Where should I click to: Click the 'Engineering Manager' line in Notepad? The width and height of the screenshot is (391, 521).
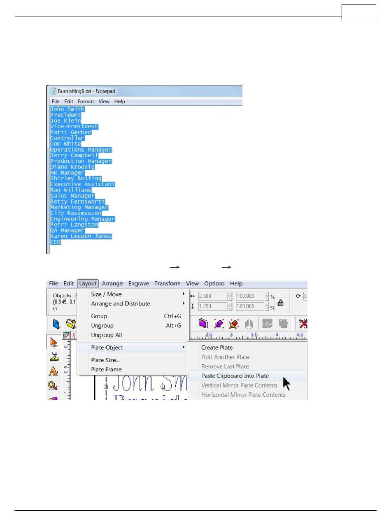83,219
